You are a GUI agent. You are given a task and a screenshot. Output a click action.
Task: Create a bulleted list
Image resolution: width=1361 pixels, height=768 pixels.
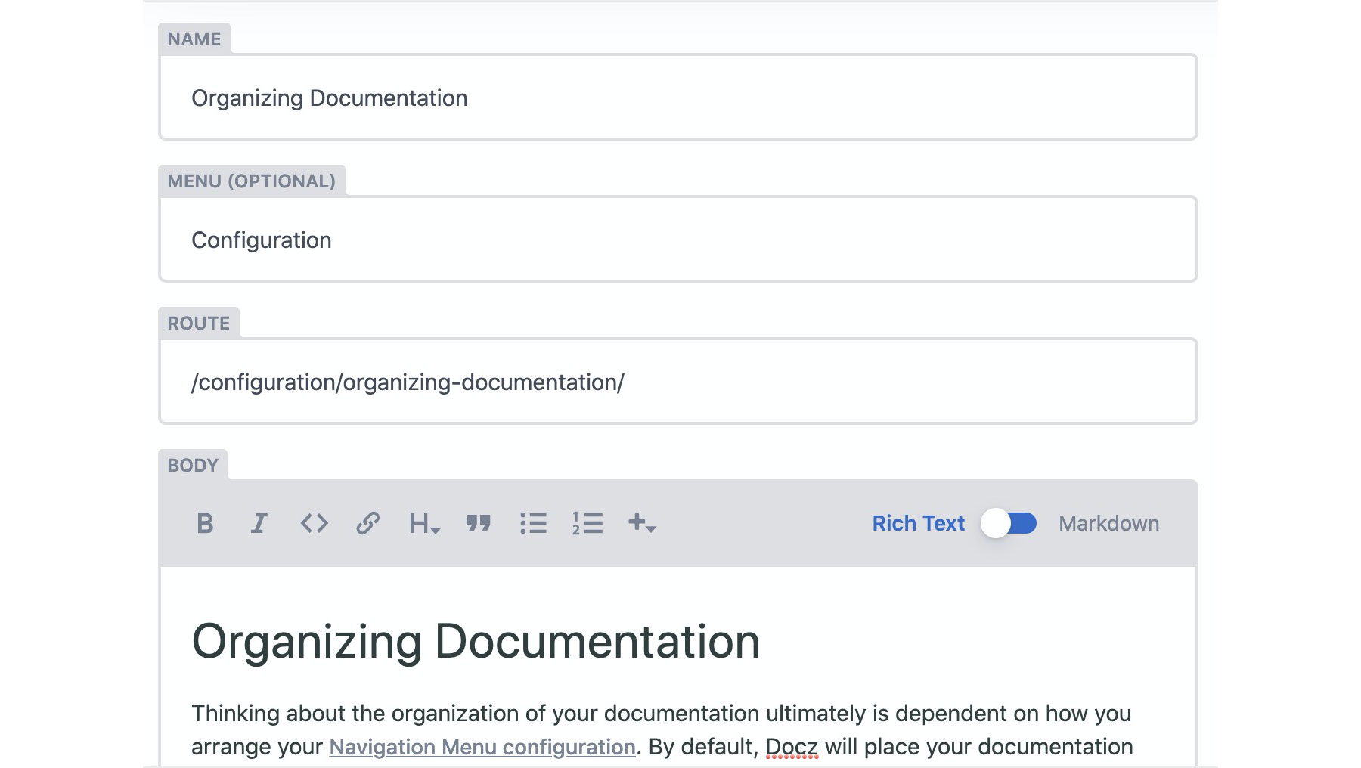tap(533, 523)
